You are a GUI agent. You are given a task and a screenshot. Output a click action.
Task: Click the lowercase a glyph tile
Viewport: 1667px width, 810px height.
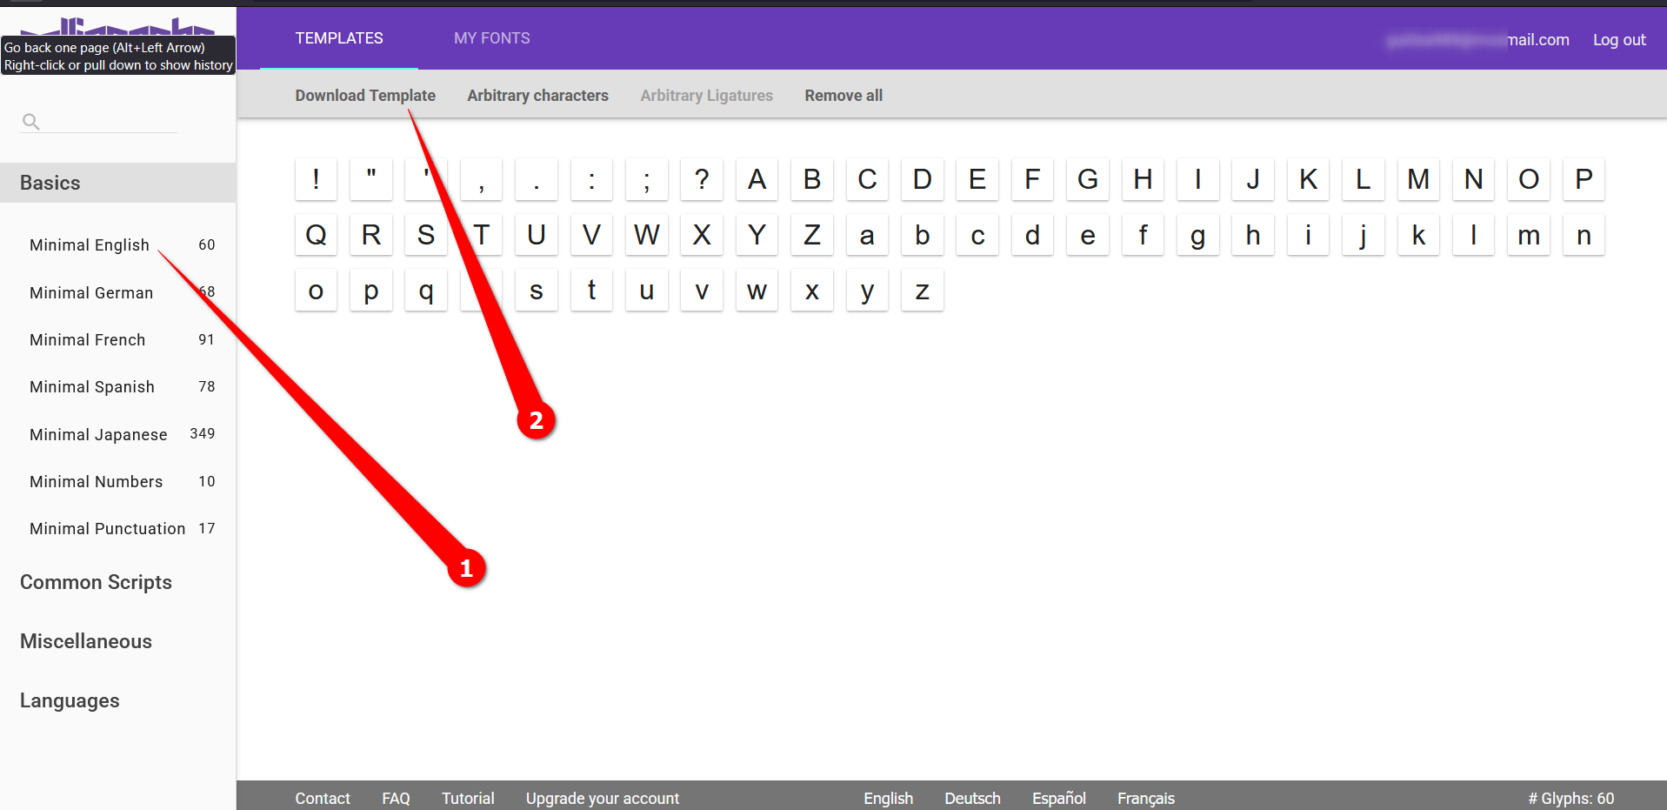(867, 235)
